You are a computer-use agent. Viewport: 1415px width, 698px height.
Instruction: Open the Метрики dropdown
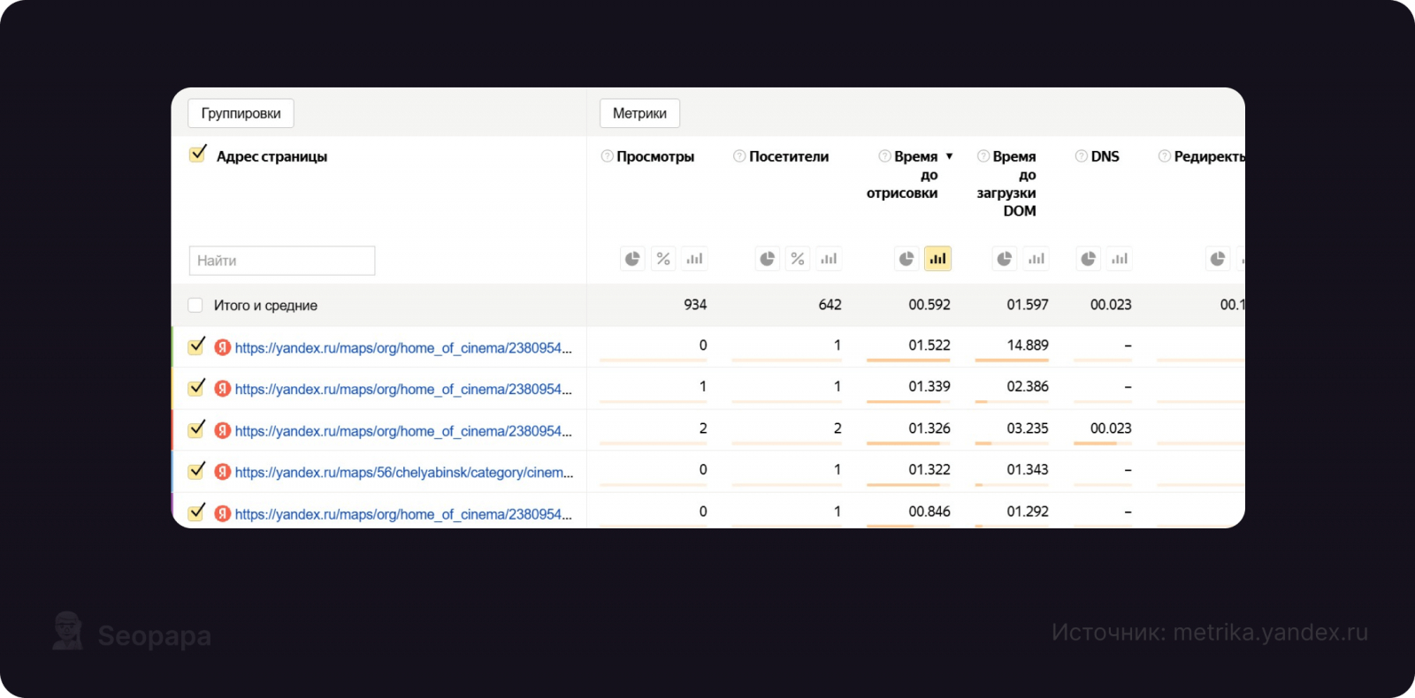coord(639,113)
